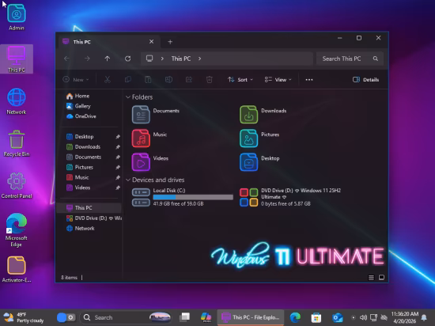Open the Videos folder in Folders
The height and width of the screenshot is (326, 435).
point(150,162)
